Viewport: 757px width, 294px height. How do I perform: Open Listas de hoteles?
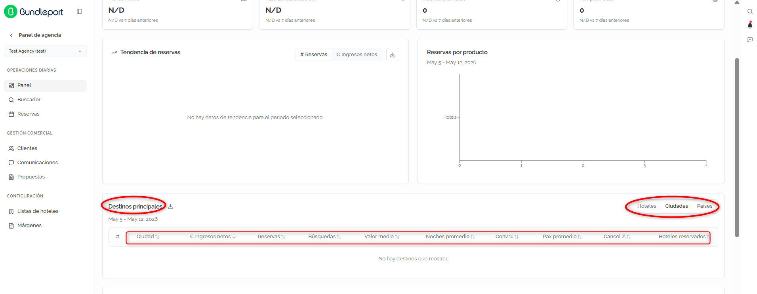point(45,211)
